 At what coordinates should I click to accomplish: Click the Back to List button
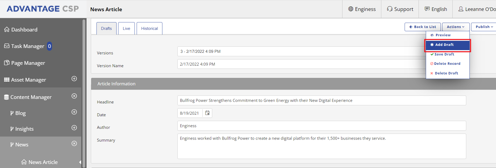coord(423,27)
